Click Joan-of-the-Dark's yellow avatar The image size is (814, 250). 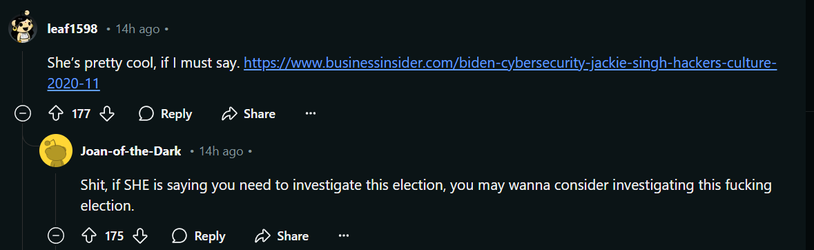tap(56, 151)
